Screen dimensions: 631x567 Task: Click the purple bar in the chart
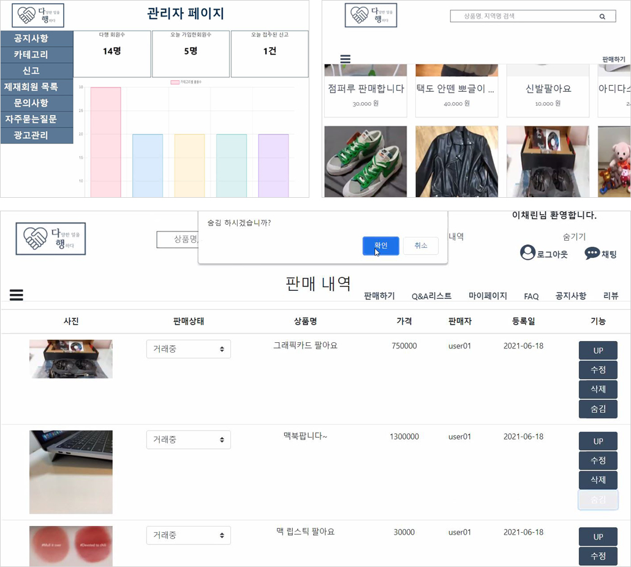point(273,166)
